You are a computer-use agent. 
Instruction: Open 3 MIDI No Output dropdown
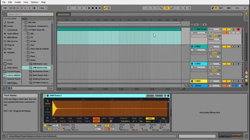214,57
